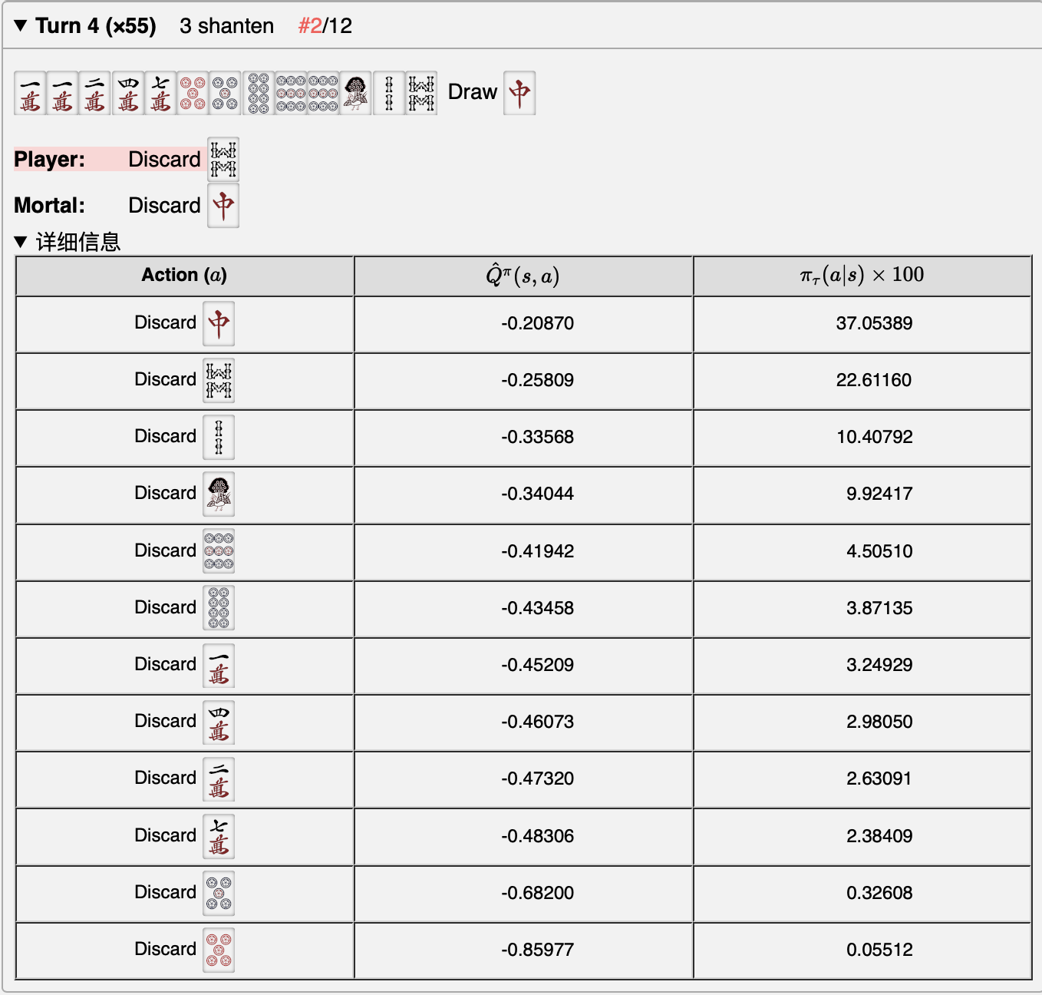The height and width of the screenshot is (995, 1042).
Task: Select the Q value -0.45209
Action: point(537,665)
